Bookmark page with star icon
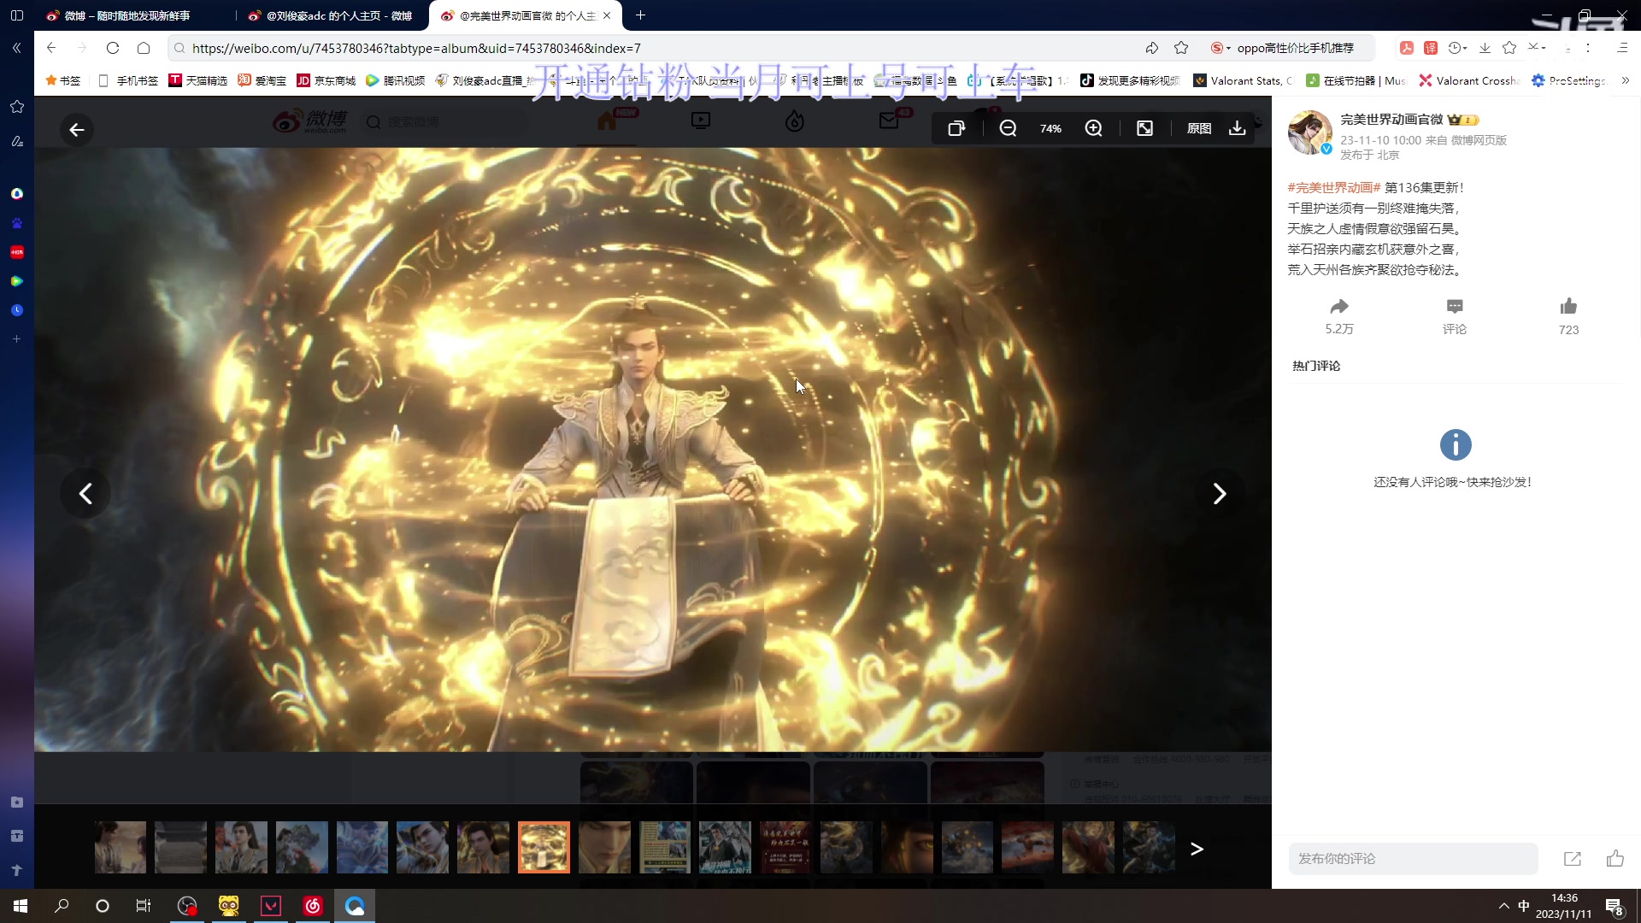The height and width of the screenshot is (923, 1641). tap(1181, 48)
